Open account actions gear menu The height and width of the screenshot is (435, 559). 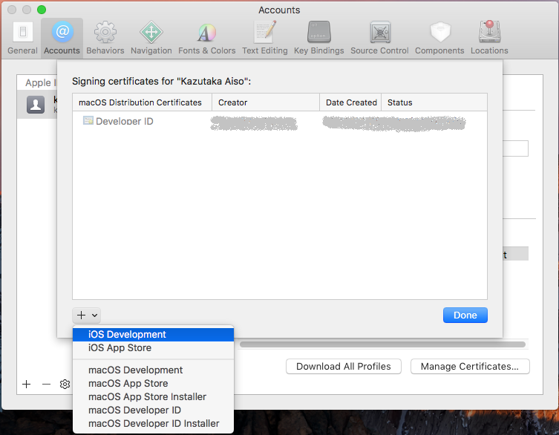tap(65, 384)
